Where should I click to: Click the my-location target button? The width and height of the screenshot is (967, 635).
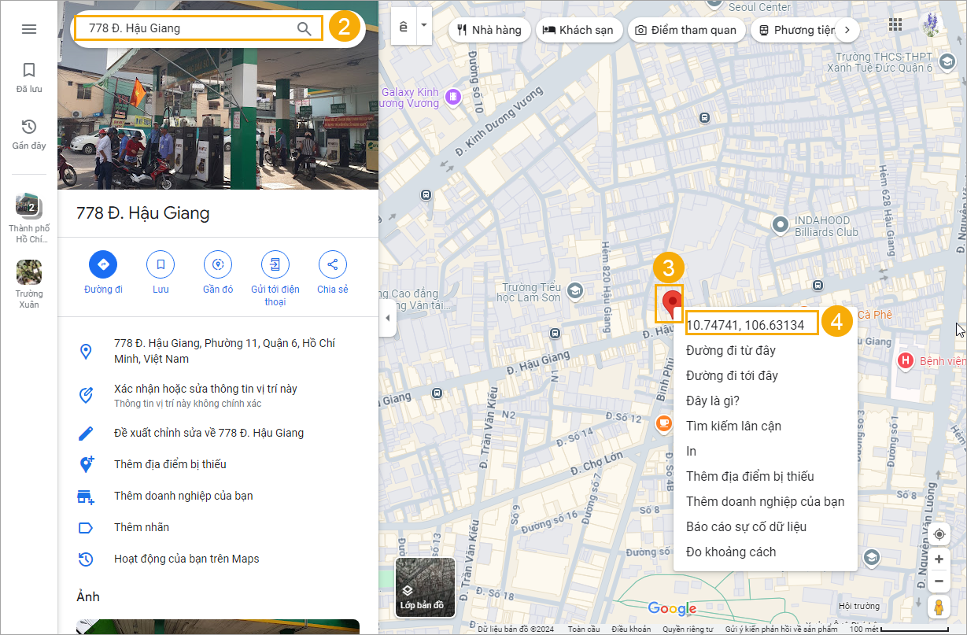click(x=939, y=535)
